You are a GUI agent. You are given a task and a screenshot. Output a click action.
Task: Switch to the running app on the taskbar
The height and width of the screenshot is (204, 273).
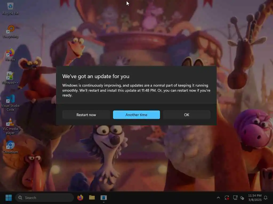tap(104, 198)
